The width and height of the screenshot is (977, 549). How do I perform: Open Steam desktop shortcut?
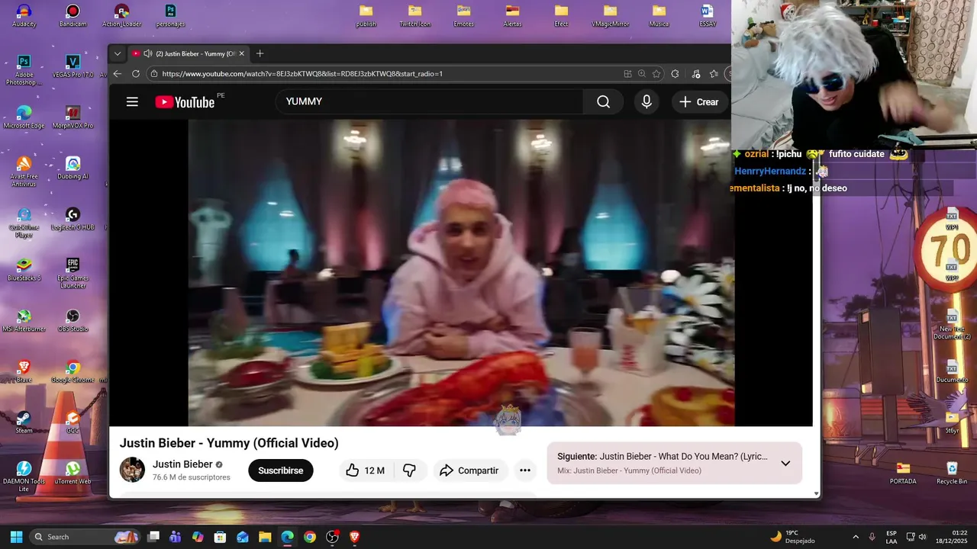tap(24, 422)
